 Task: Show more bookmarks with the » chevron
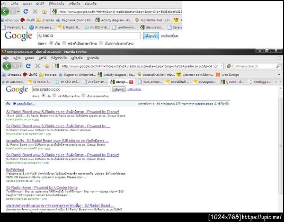pyautogui.click(x=279, y=75)
